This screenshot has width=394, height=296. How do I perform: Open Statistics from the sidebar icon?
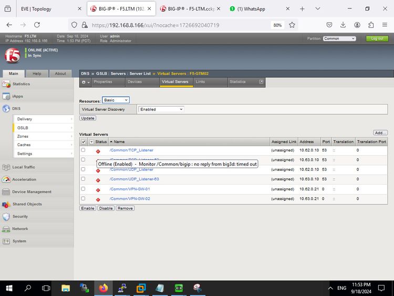(x=6, y=84)
